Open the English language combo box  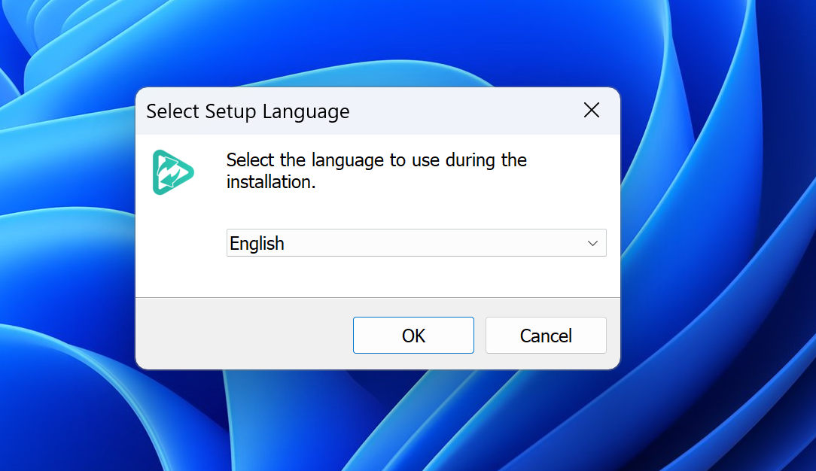pos(416,243)
